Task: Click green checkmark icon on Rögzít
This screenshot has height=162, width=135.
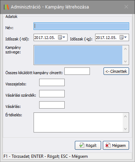Action: click(x=81, y=145)
